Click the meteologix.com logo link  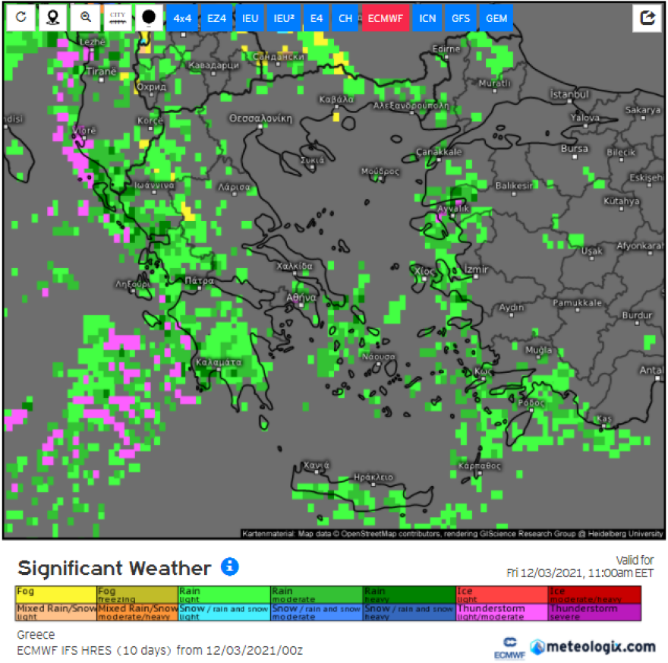[x=592, y=646]
